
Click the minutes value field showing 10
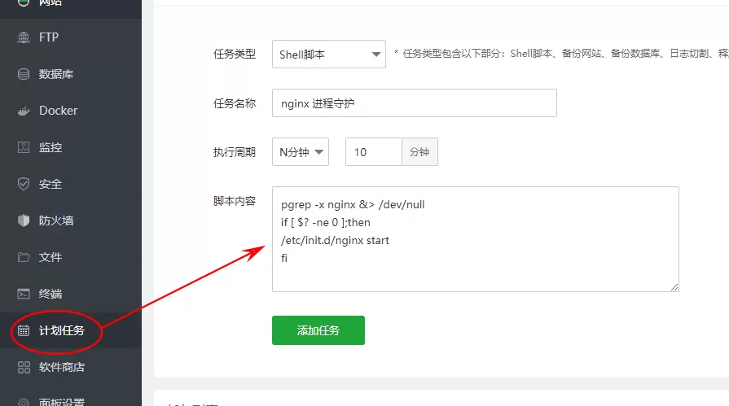(x=373, y=152)
